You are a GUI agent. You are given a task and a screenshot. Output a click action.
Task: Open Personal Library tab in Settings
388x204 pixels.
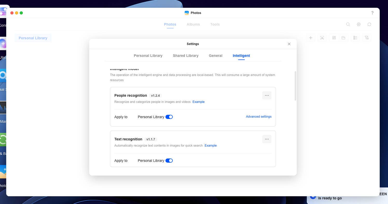coord(148,56)
